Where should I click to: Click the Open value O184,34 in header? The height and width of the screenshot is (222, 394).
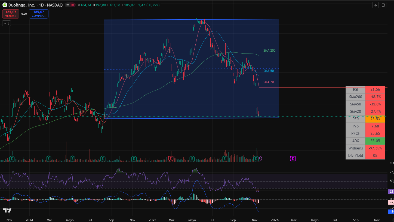tap(85, 5)
